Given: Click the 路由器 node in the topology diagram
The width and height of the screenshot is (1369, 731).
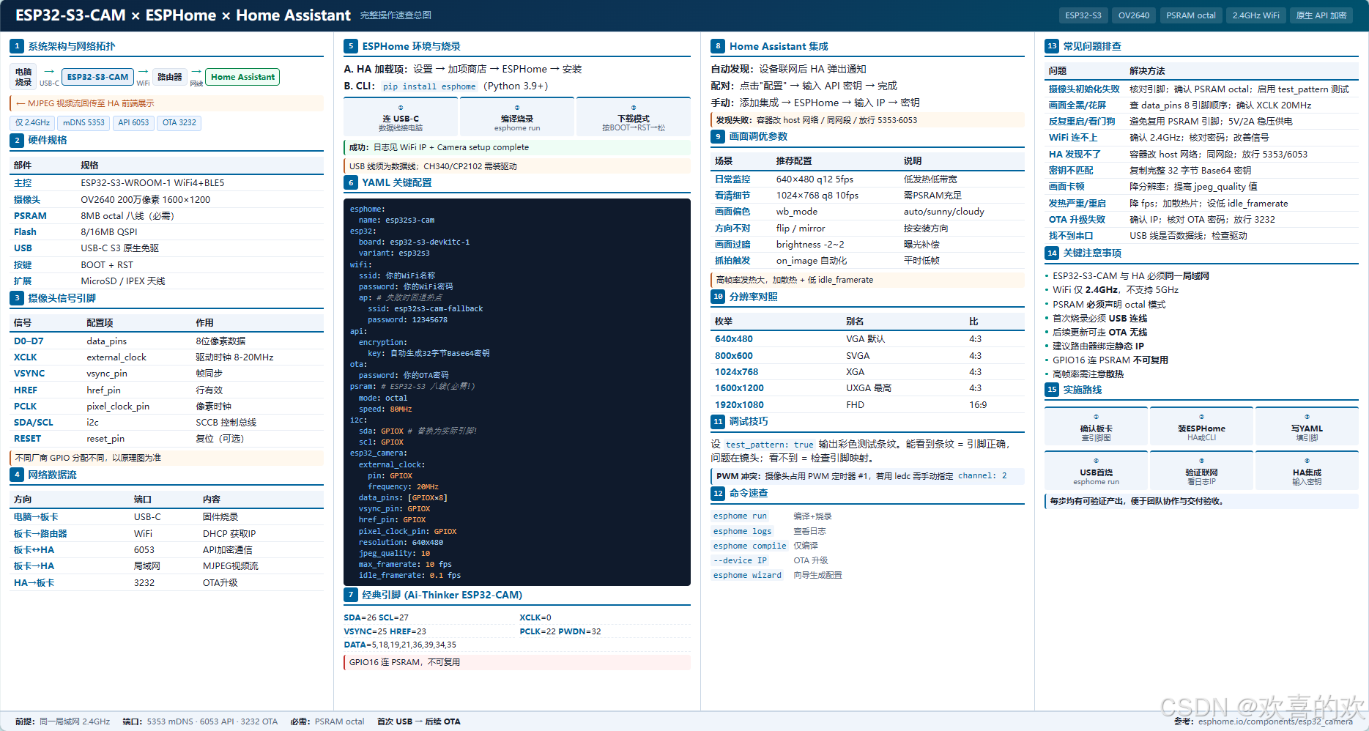Looking at the screenshot, I should [170, 77].
